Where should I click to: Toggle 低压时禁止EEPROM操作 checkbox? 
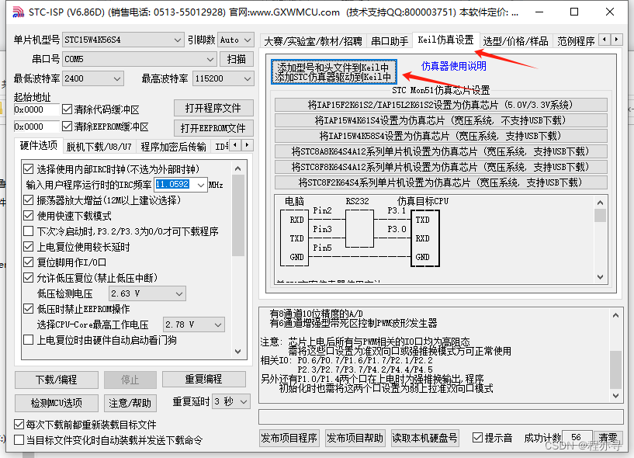point(28,309)
